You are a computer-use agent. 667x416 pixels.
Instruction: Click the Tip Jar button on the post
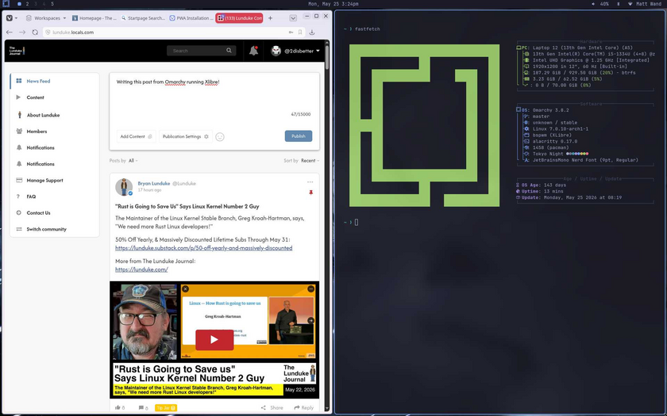(166, 407)
